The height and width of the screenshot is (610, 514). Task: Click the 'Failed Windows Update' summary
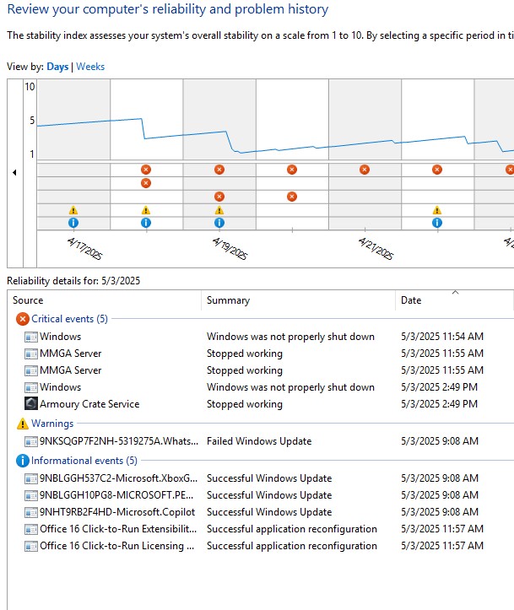point(259,441)
